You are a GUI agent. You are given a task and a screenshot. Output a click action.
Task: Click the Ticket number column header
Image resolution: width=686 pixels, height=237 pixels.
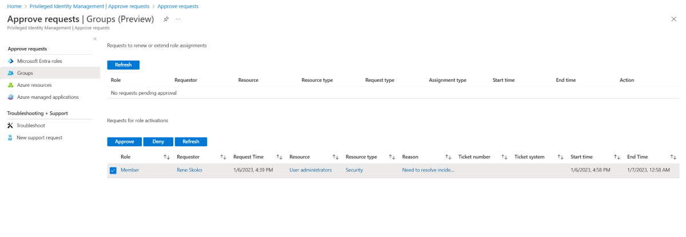[474, 157]
